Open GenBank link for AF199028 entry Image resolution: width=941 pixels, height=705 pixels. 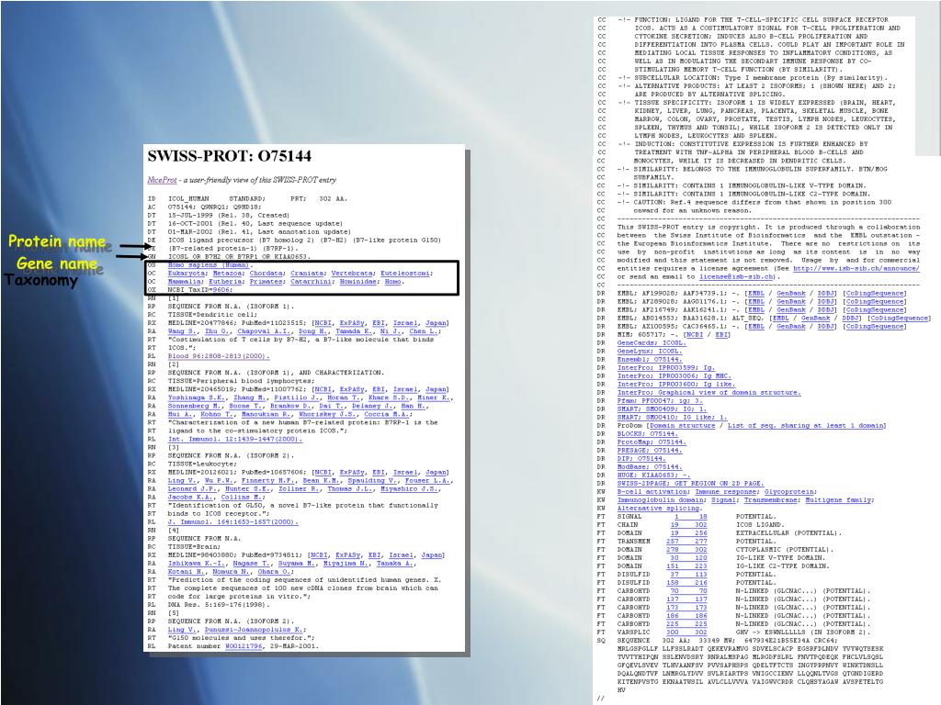click(791, 294)
